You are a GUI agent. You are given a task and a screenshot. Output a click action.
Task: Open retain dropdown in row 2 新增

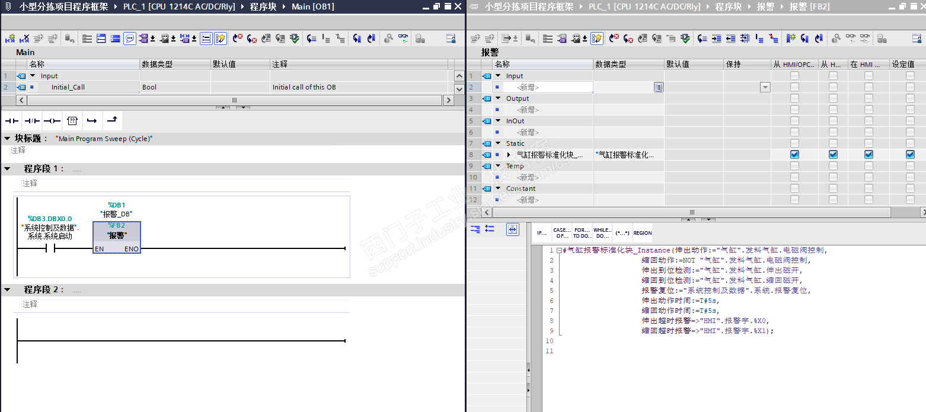765,87
